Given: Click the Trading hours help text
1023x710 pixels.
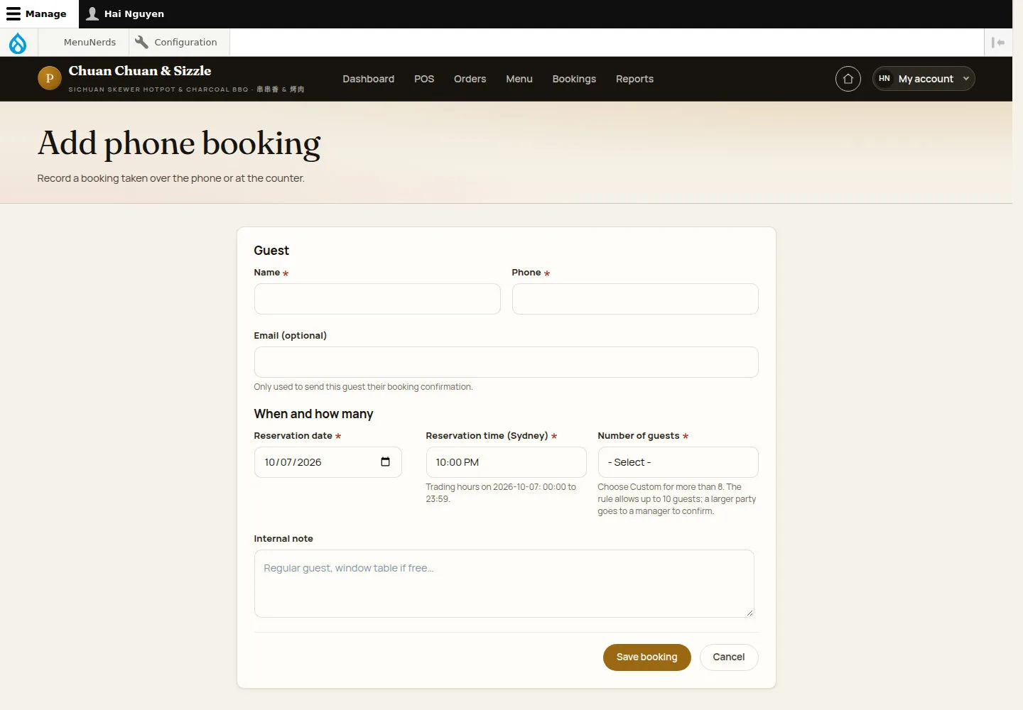Looking at the screenshot, I should pos(501,493).
